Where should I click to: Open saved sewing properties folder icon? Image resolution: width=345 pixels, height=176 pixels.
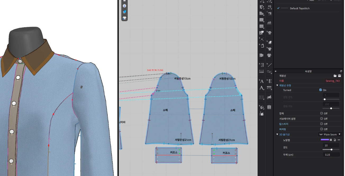[335, 76]
